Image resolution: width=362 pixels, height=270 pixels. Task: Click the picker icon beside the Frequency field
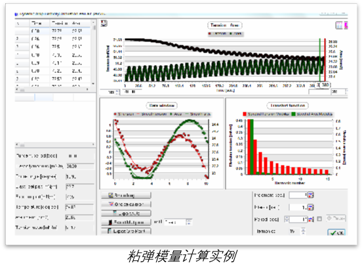tap(311, 195)
